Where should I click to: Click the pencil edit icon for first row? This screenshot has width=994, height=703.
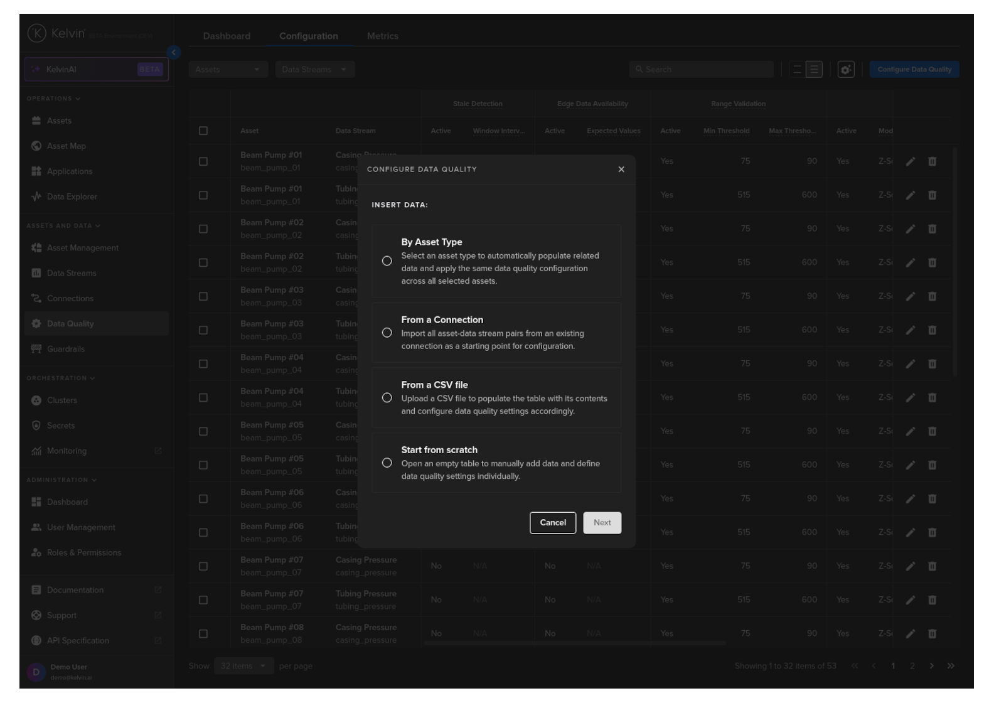coord(911,161)
